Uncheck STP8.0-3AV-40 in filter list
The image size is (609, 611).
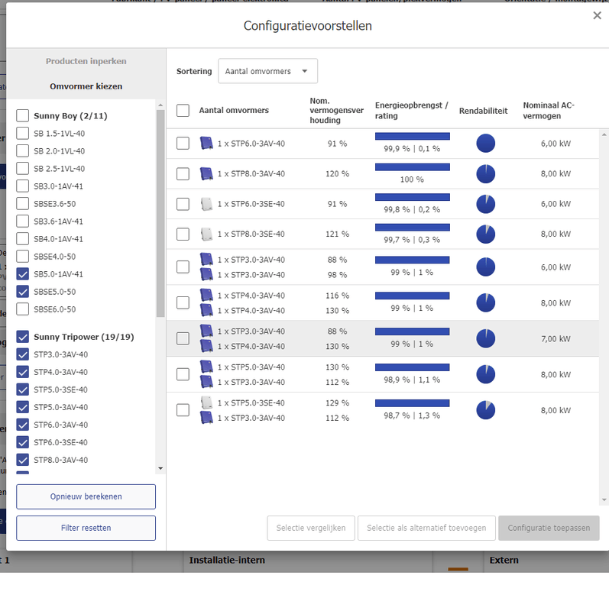(x=23, y=460)
